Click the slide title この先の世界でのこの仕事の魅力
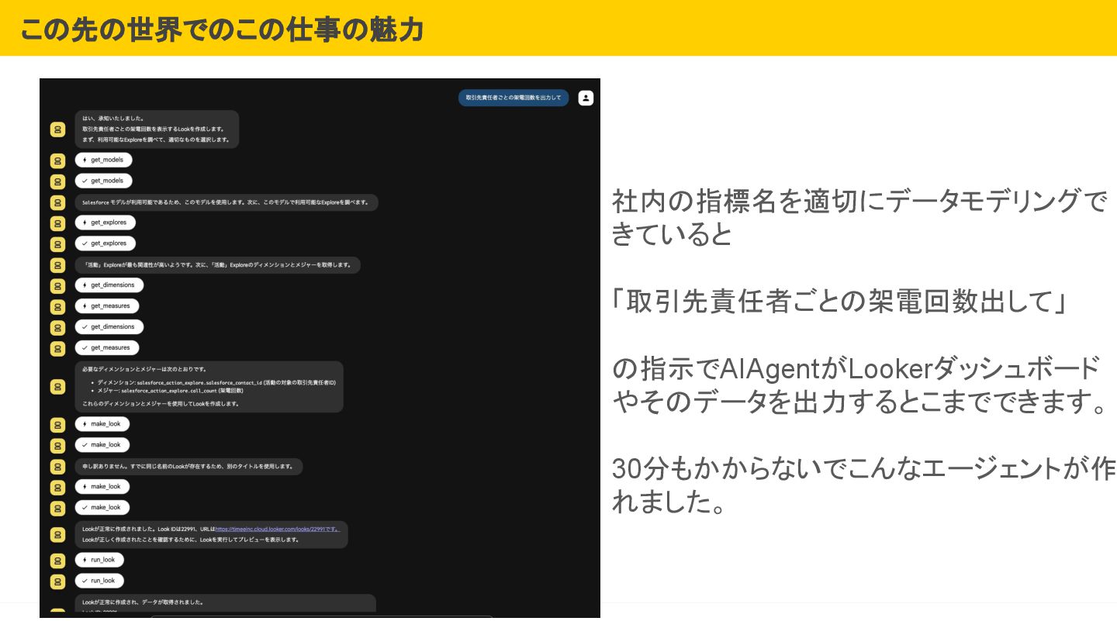The height and width of the screenshot is (628, 1117). click(222, 29)
